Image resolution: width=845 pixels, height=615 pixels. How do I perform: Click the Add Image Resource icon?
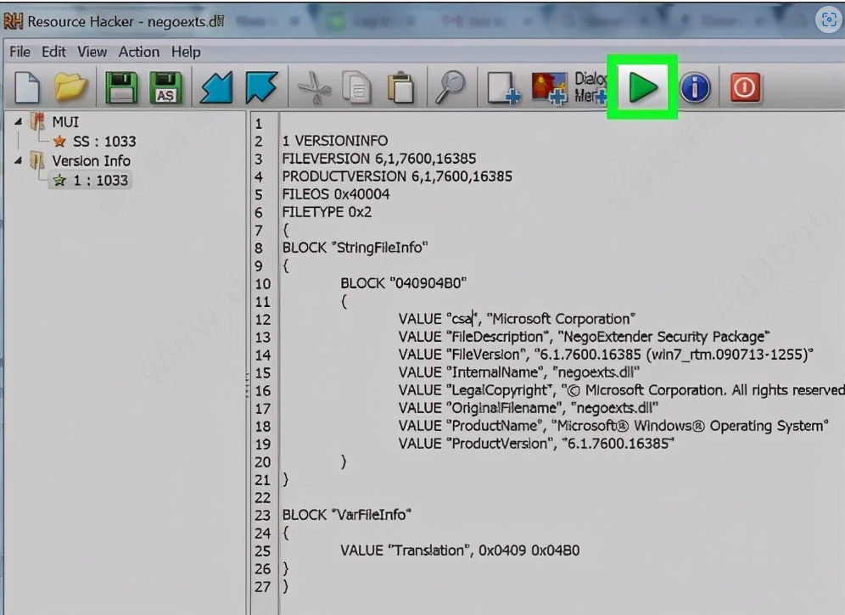click(x=549, y=88)
